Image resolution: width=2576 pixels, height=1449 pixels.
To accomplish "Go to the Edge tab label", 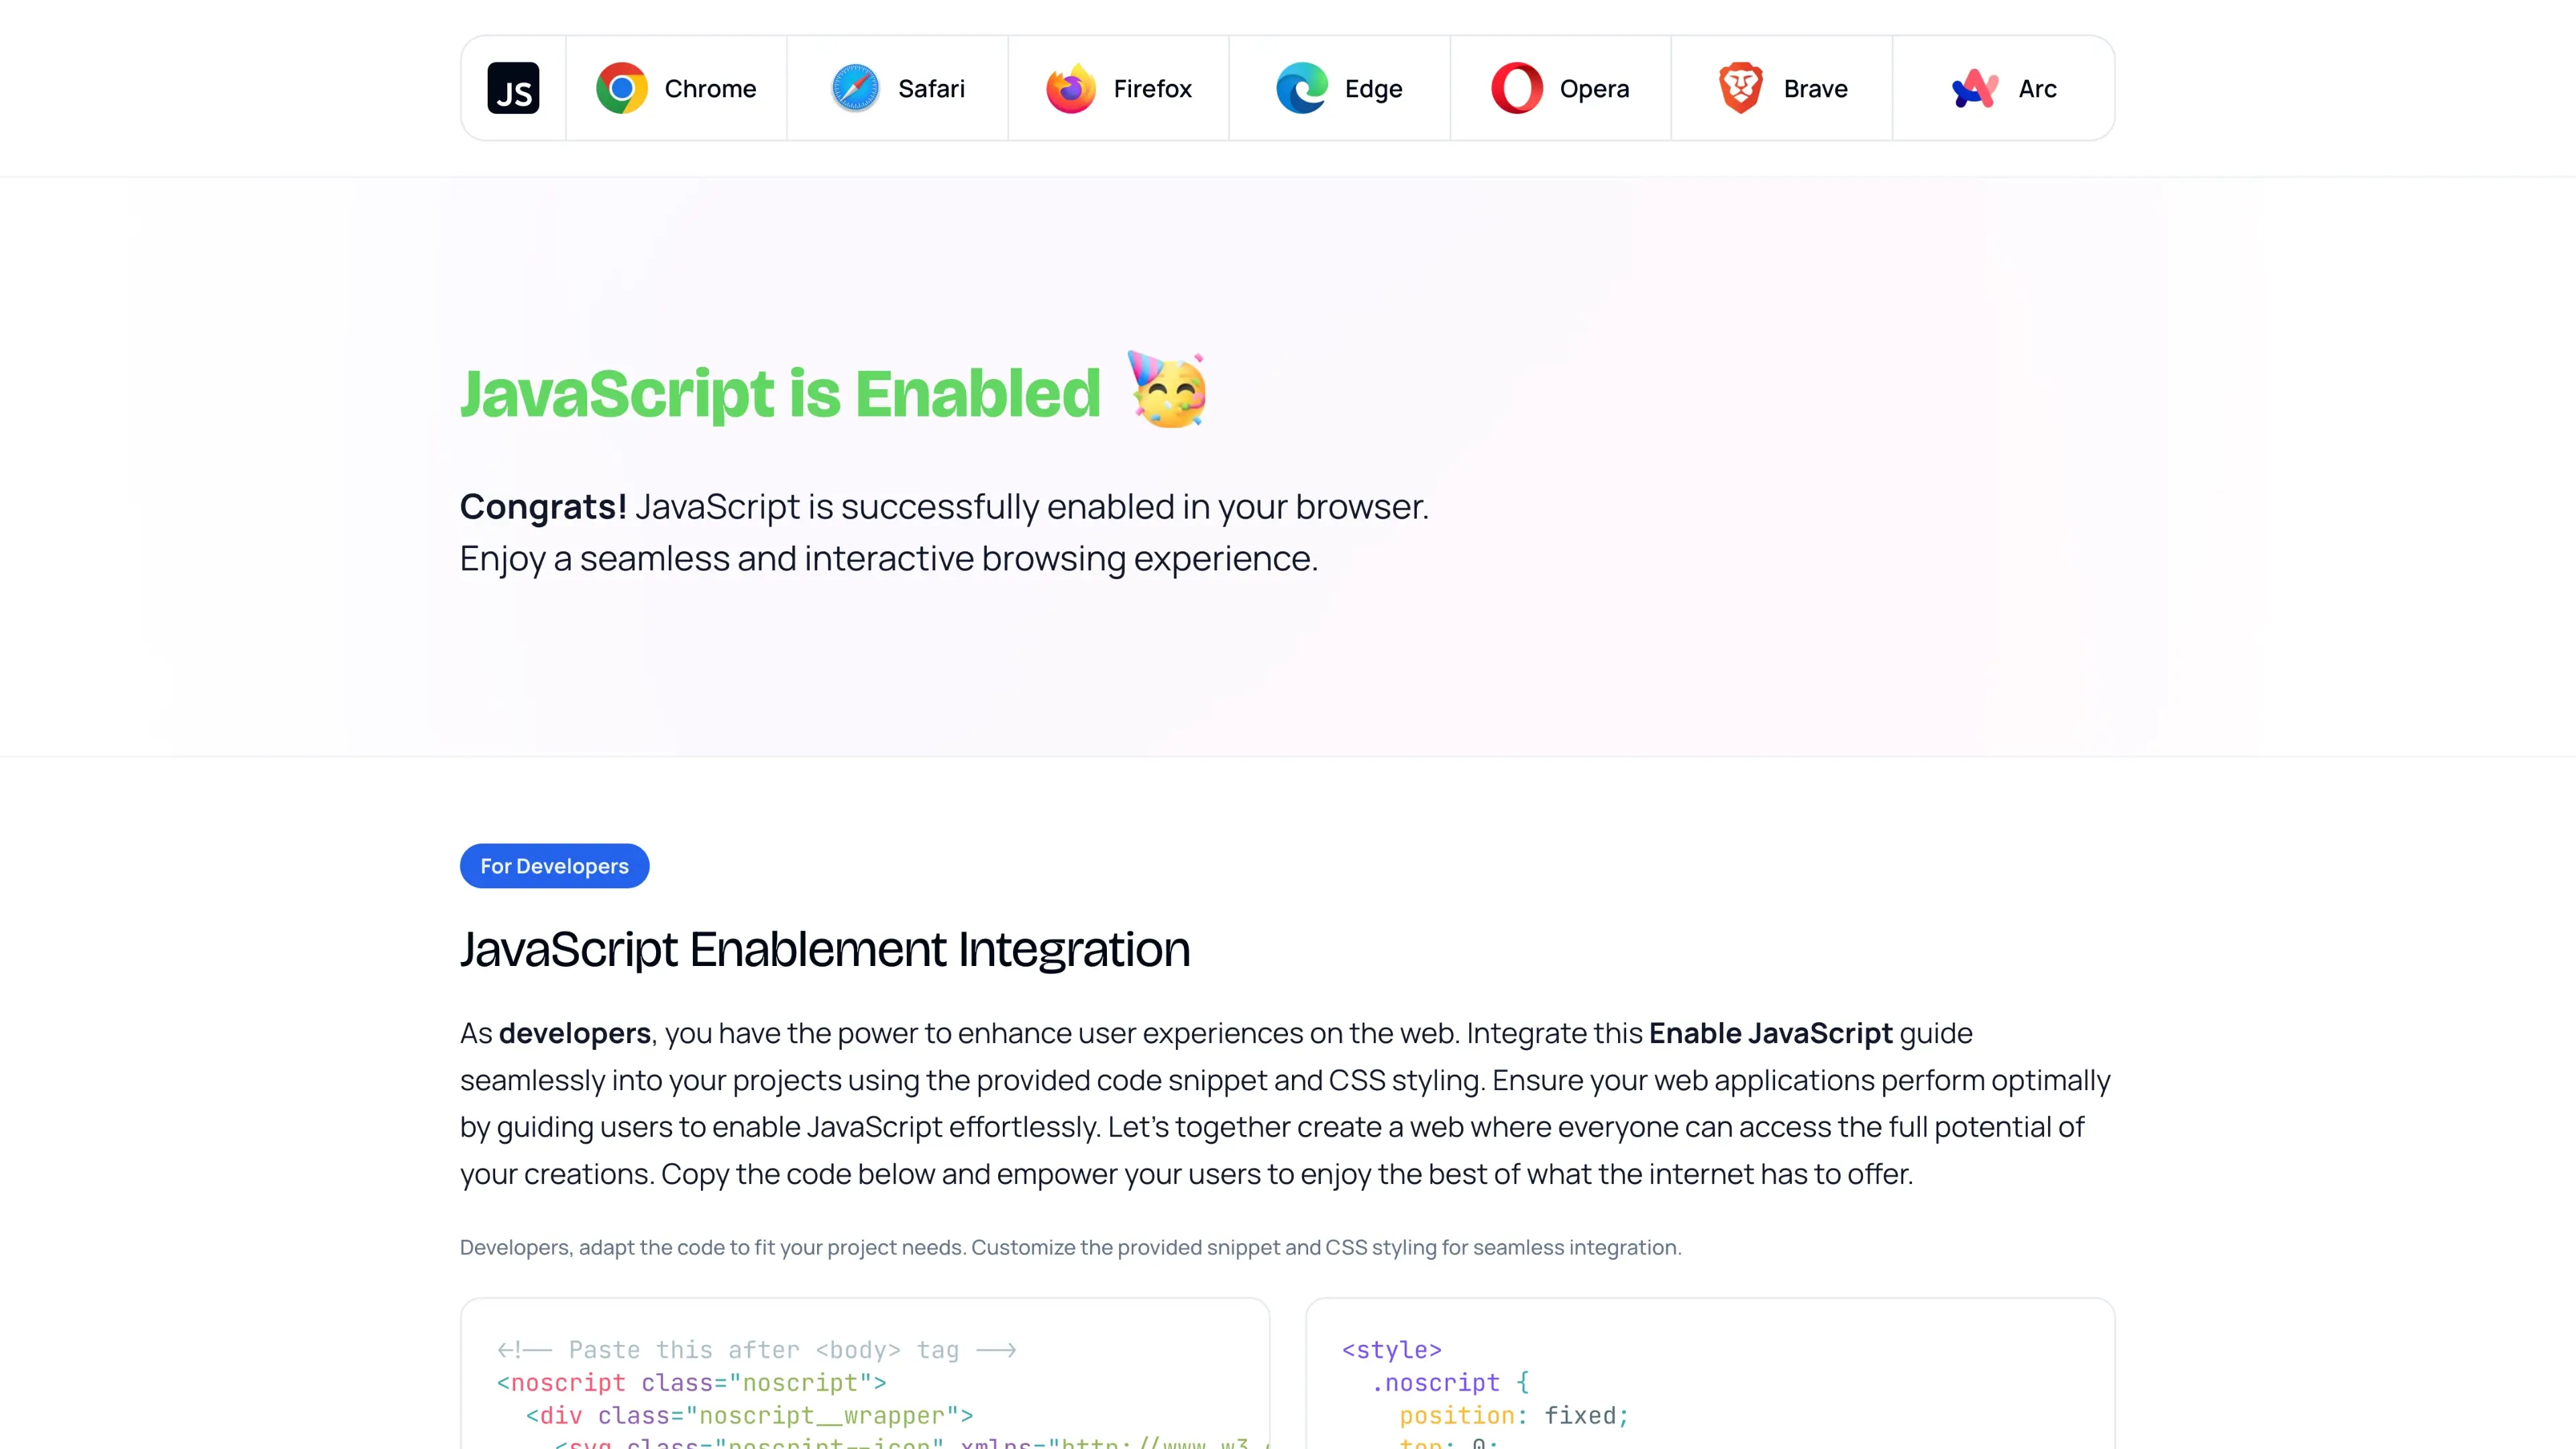I will tap(1373, 89).
